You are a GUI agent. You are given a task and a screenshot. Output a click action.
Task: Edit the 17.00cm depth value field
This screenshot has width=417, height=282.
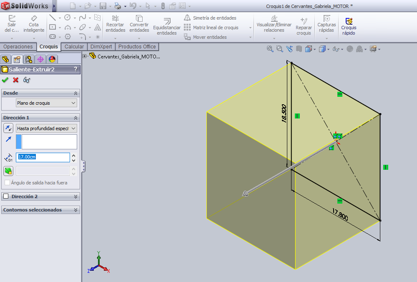(x=42, y=157)
